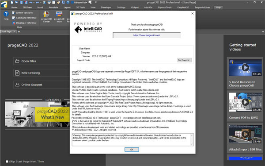Launch progeCAD Intro from ribbon
The width and height of the screenshot is (265, 166).
tap(59, 17)
